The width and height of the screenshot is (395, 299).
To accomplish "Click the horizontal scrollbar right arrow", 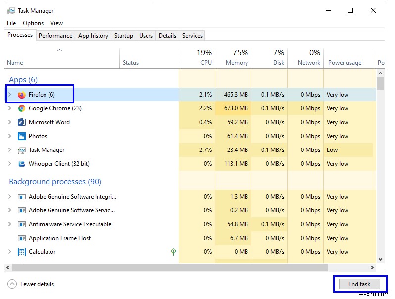I will pyautogui.click(x=372, y=267).
